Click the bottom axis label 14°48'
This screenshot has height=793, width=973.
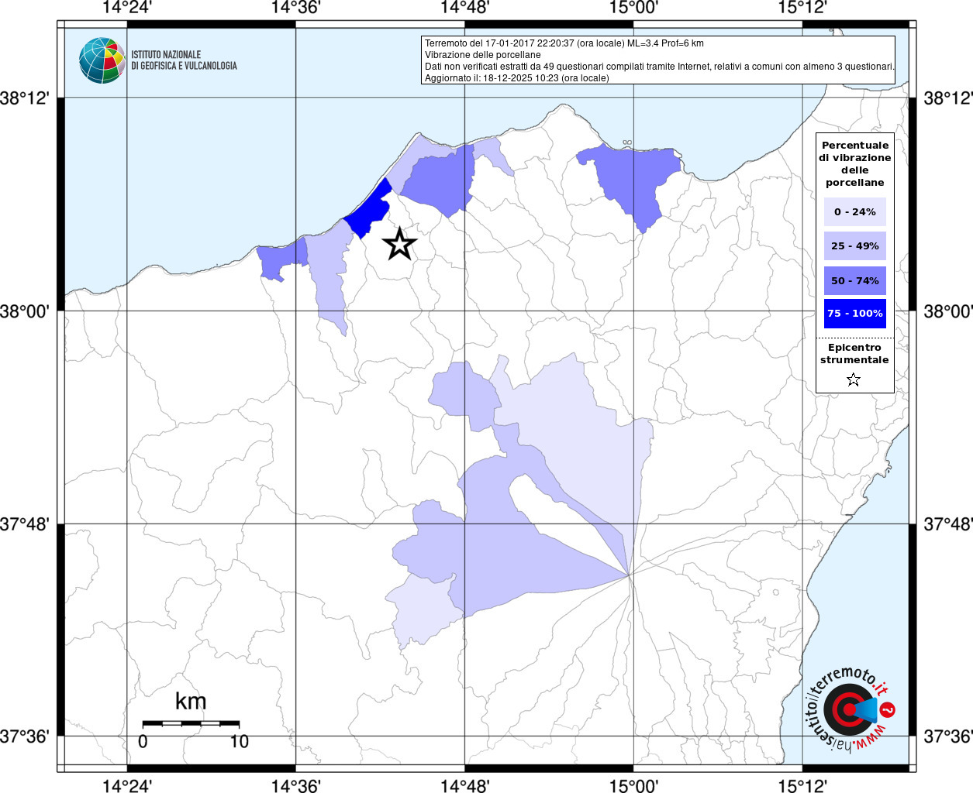pyautogui.click(x=465, y=786)
